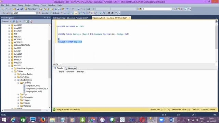The image size is (219, 123).
Task: Click the New Query button
Action: (x=31, y=9)
